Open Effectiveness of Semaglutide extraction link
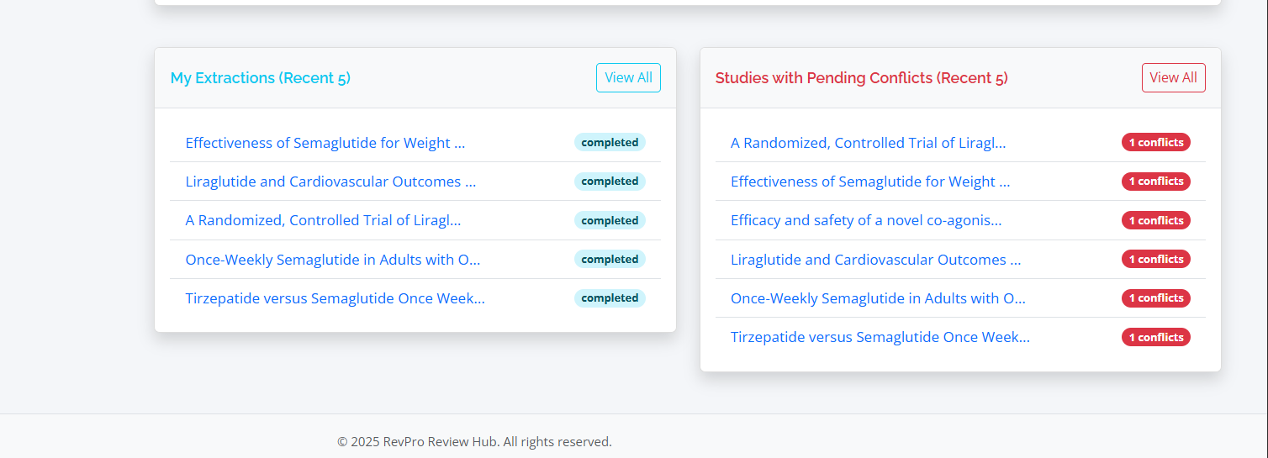 325,143
